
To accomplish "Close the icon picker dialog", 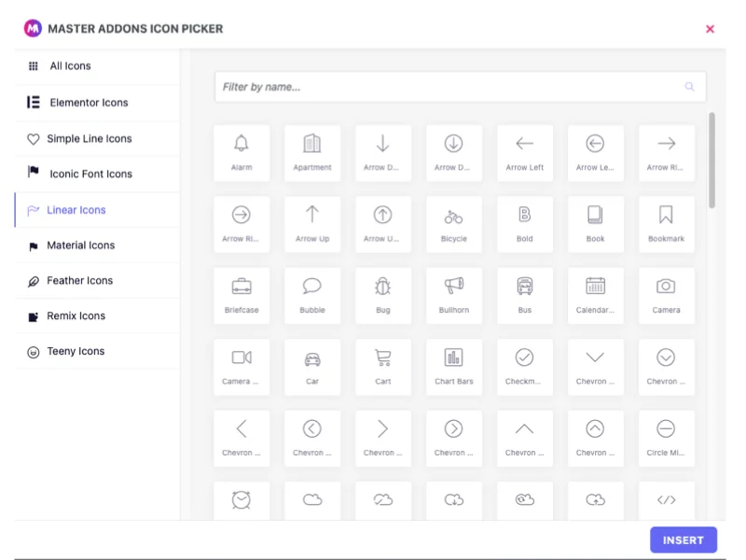I will (710, 29).
